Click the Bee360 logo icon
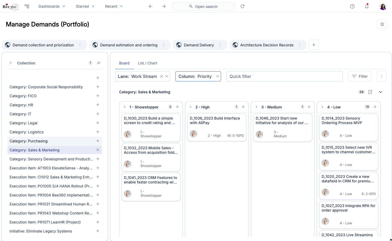 coord(10,7)
